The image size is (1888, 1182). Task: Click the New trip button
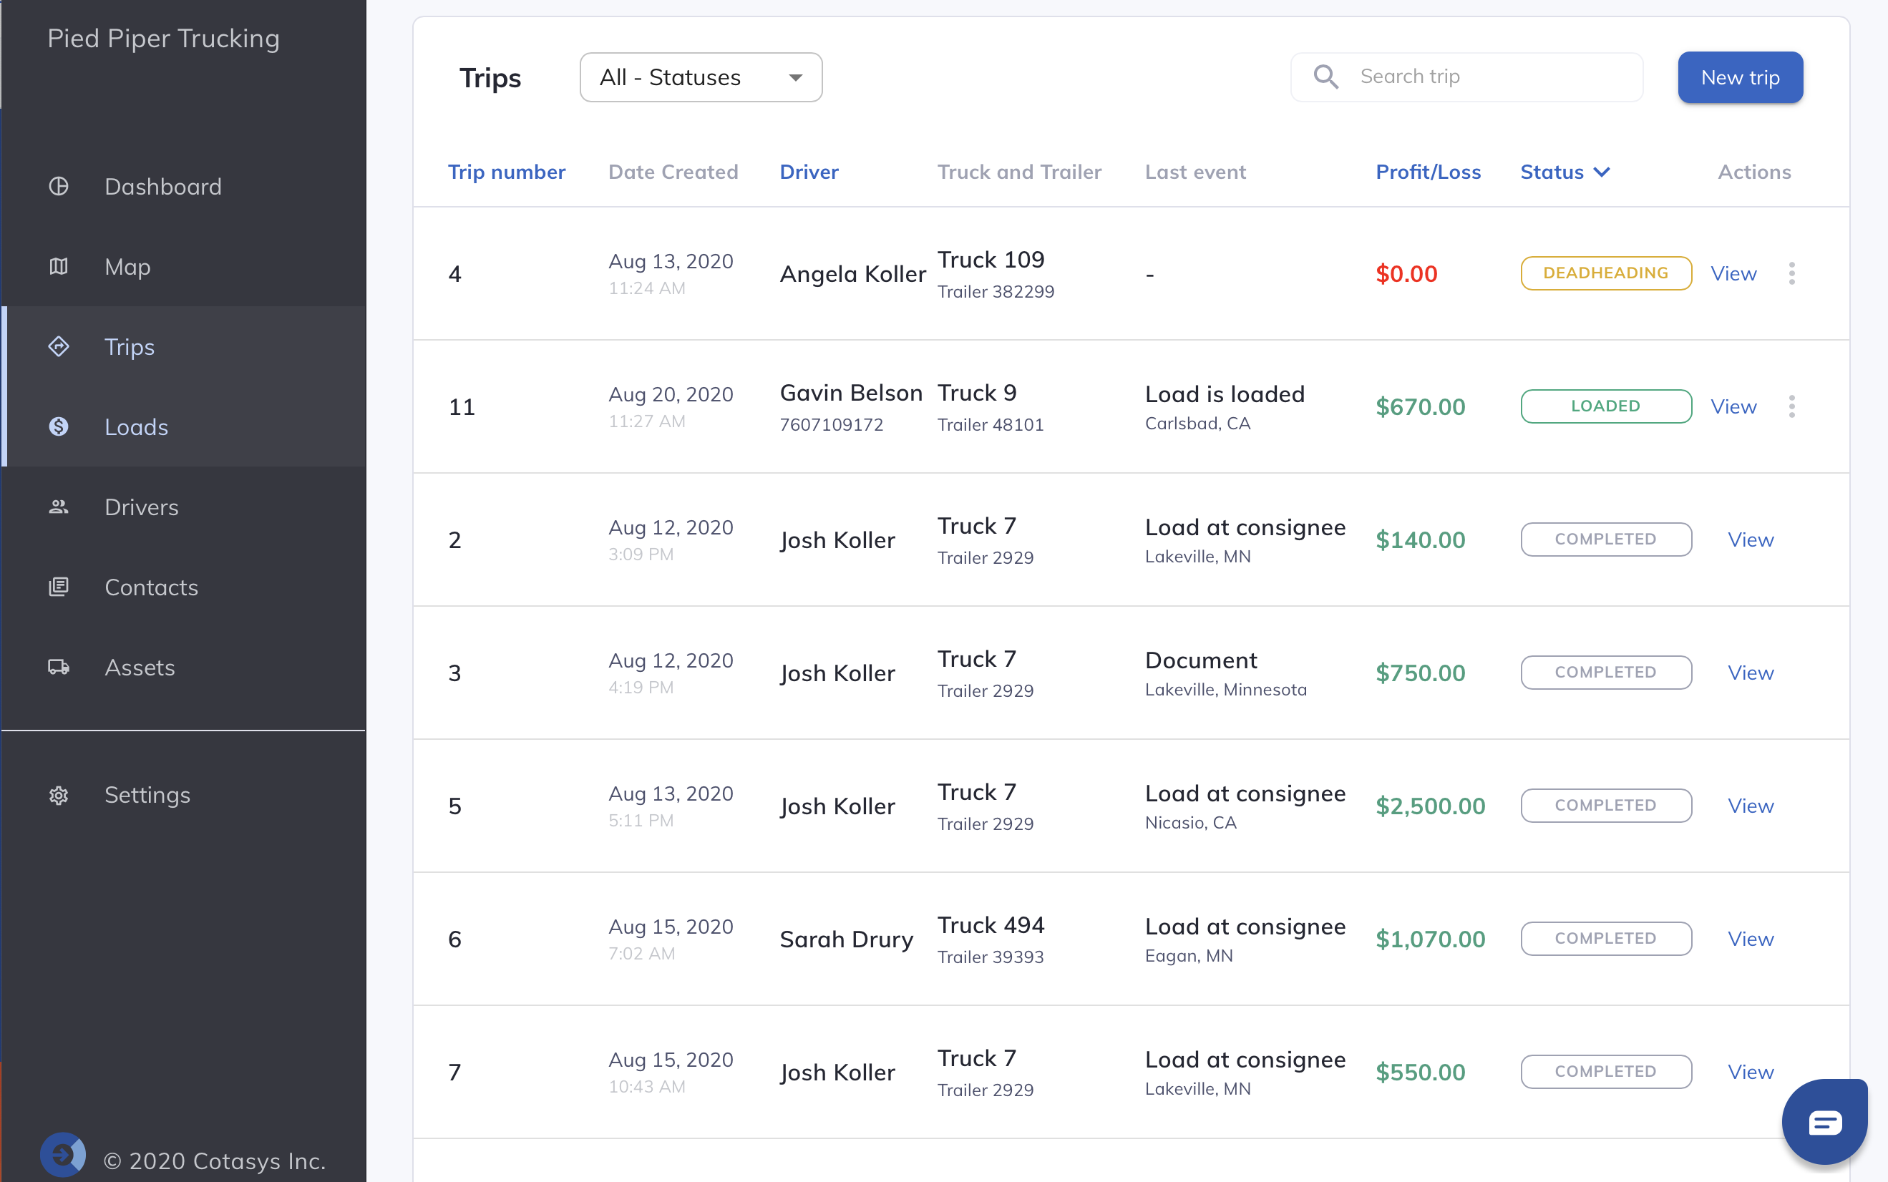(1739, 77)
